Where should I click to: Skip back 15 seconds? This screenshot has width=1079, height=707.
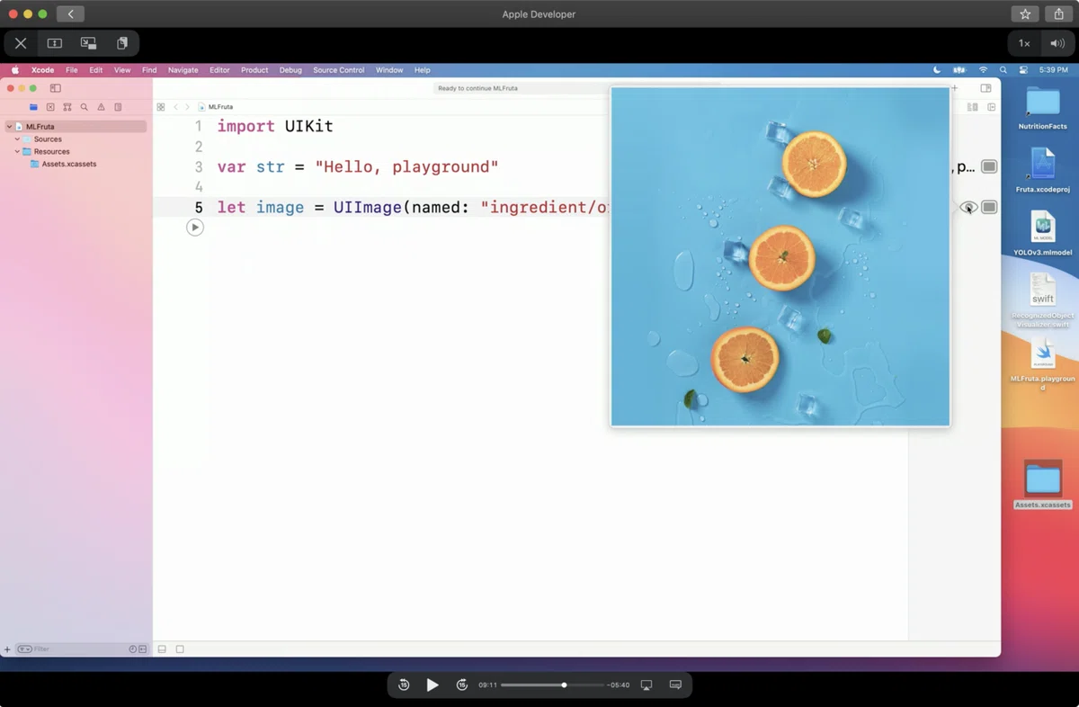[x=404, y=685]
